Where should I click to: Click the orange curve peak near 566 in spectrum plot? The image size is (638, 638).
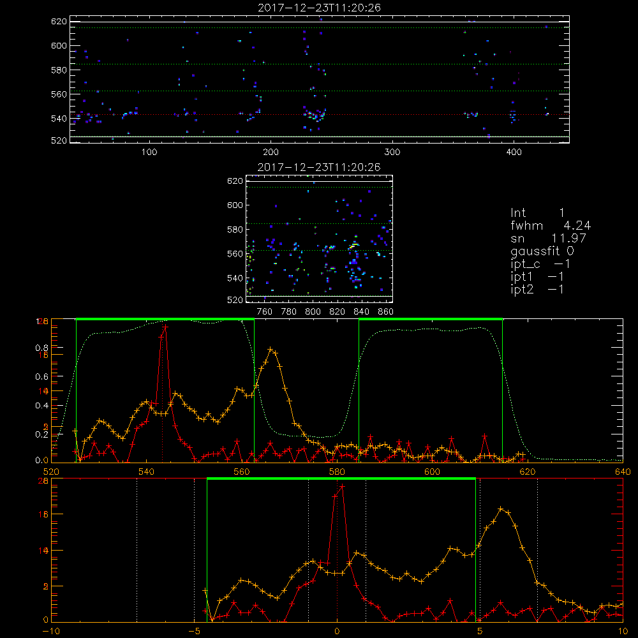pyautogui.click(x=270, y=349)
